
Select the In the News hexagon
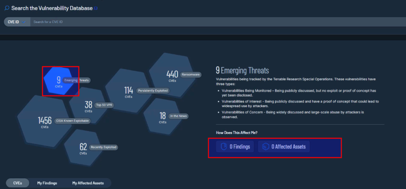tap(163, 117)
